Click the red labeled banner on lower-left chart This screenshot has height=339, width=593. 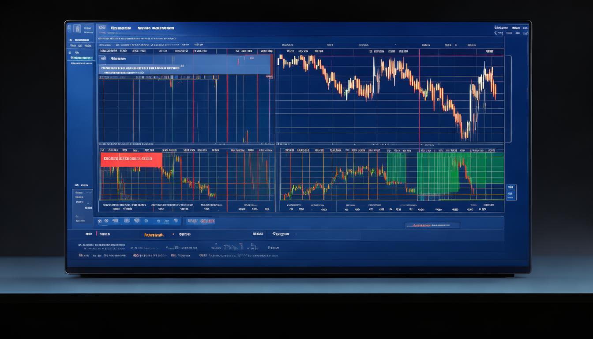pyautogui.click(x=131, y=159)
